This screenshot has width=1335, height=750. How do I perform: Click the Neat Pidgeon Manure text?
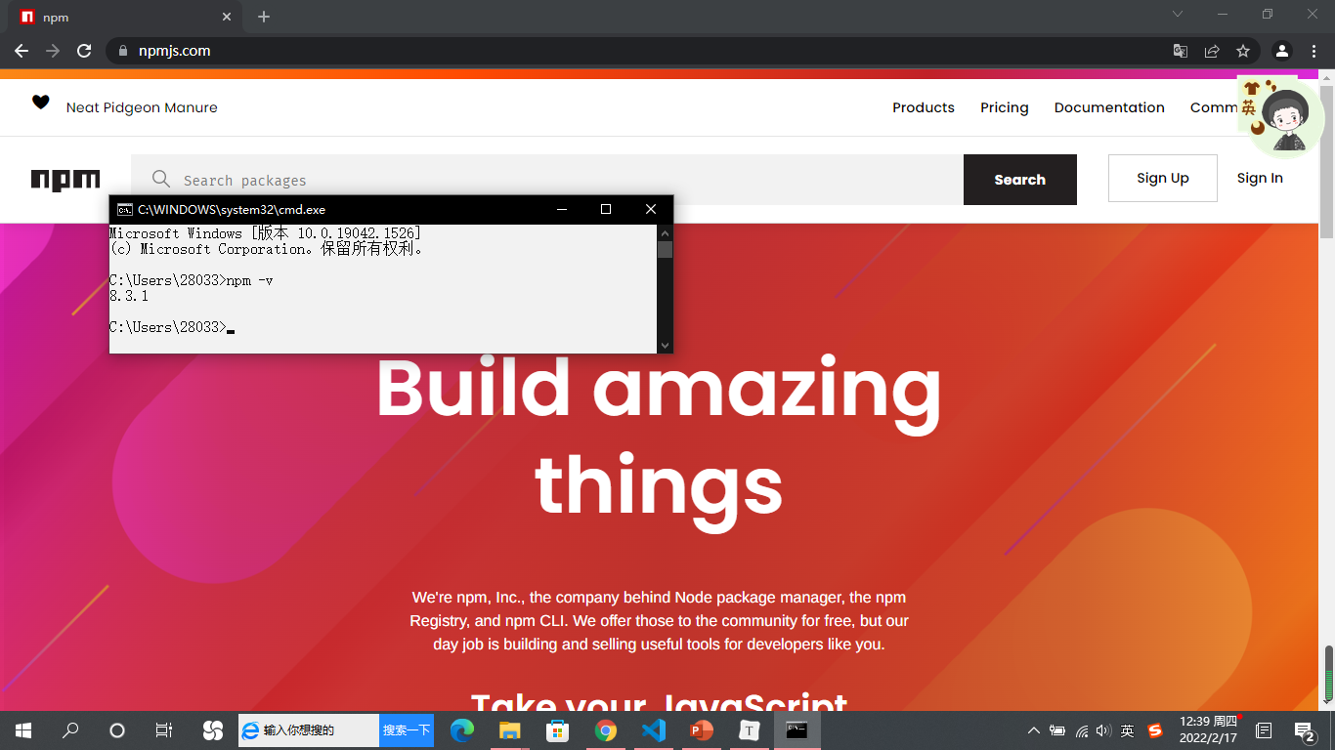[x=142, y=107]
